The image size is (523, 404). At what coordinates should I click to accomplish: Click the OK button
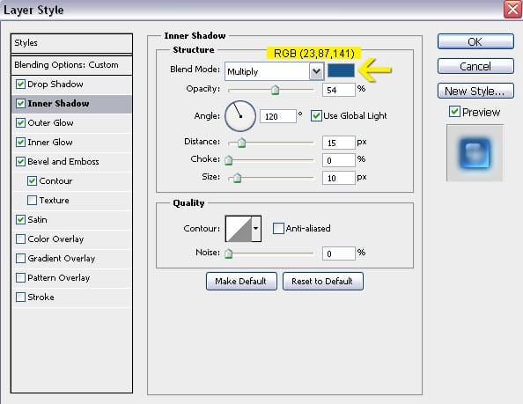coord(475,41)
